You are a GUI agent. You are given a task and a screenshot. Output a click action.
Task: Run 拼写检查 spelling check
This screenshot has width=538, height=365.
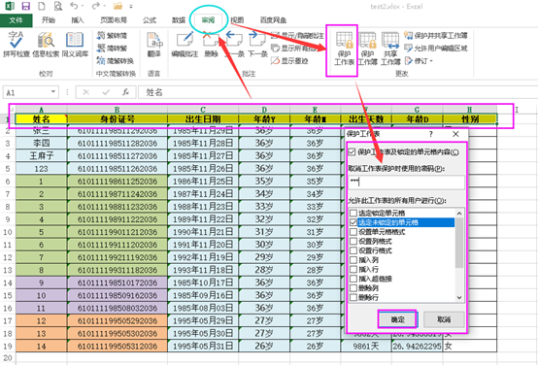[x=16, y=44]
